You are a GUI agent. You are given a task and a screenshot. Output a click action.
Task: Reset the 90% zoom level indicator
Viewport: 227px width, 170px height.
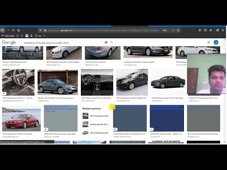click(165, 30)
